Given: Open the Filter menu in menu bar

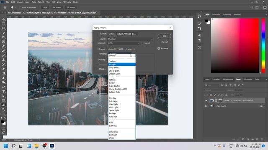Looking at the screenshot, I should (x=48, y=2).
